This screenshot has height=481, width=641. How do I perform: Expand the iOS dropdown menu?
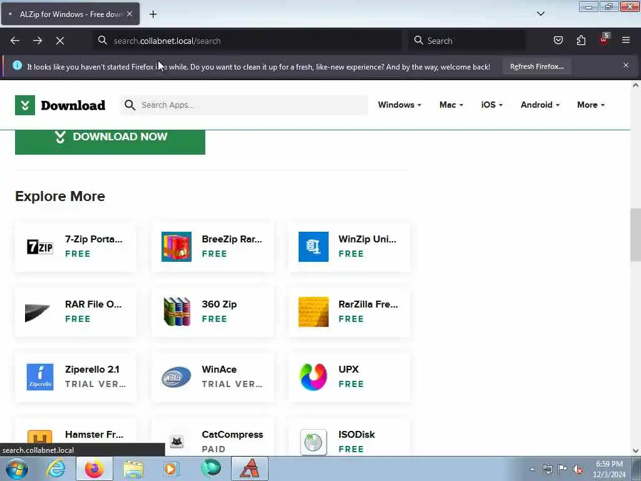[492, 105]
